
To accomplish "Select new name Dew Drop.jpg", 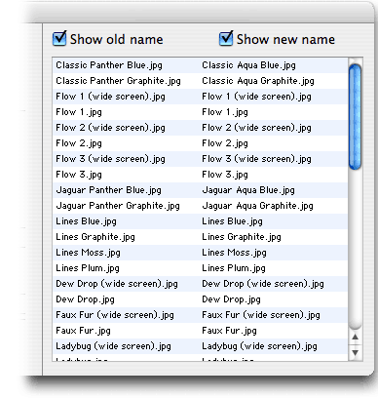I will pyautogui.click(x=231, y=299).
